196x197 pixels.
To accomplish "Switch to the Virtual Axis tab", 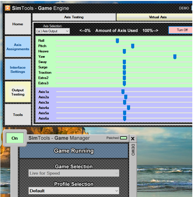I will pos(154,17).
